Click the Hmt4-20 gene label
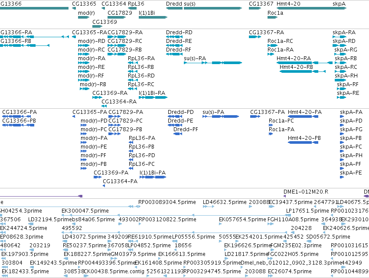Viewport: 369px width, 278px height. [288, 4]
